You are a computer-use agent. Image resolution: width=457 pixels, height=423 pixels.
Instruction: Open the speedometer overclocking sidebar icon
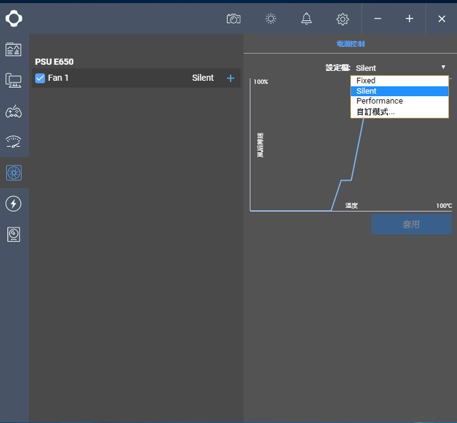pyautogui.click(x=14, y=142)
